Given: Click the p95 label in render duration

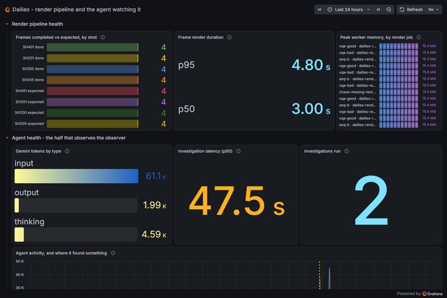Looking at the screenshot, I should [x=186, y=65].
